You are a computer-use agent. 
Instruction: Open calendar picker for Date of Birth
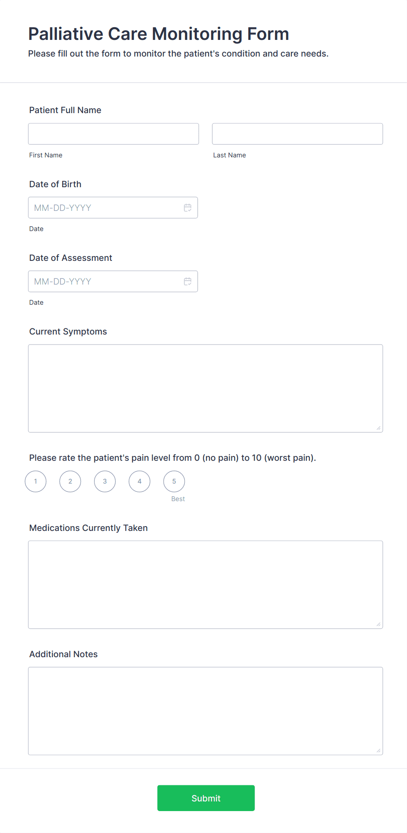click(x=188, y=208)
